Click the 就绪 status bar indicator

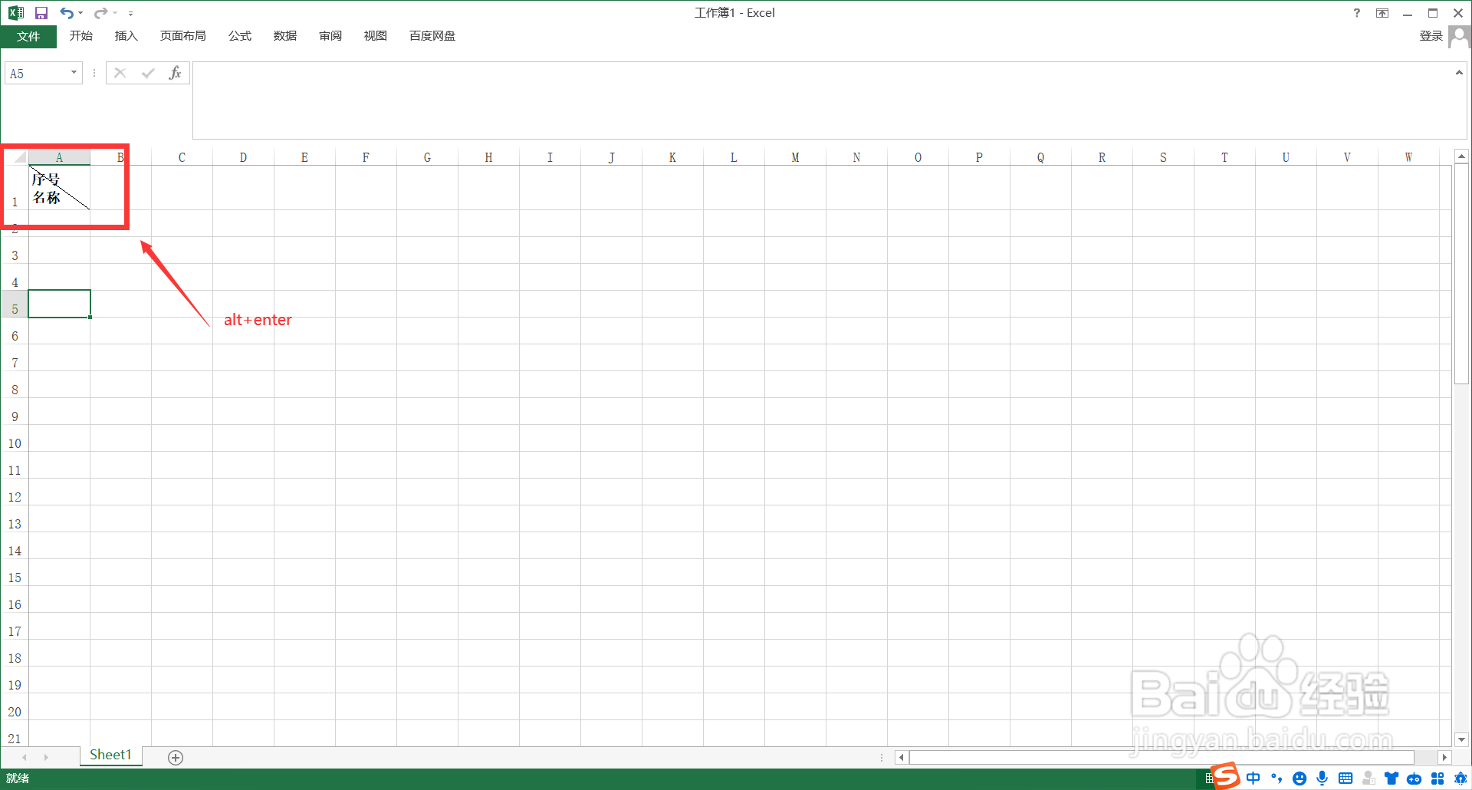pos(18,778)
